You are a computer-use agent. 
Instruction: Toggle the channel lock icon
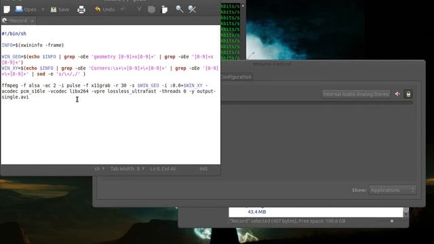[408, 94]
